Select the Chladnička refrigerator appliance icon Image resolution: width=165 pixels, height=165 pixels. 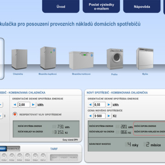pyautogui.click(x=19, y=59)
